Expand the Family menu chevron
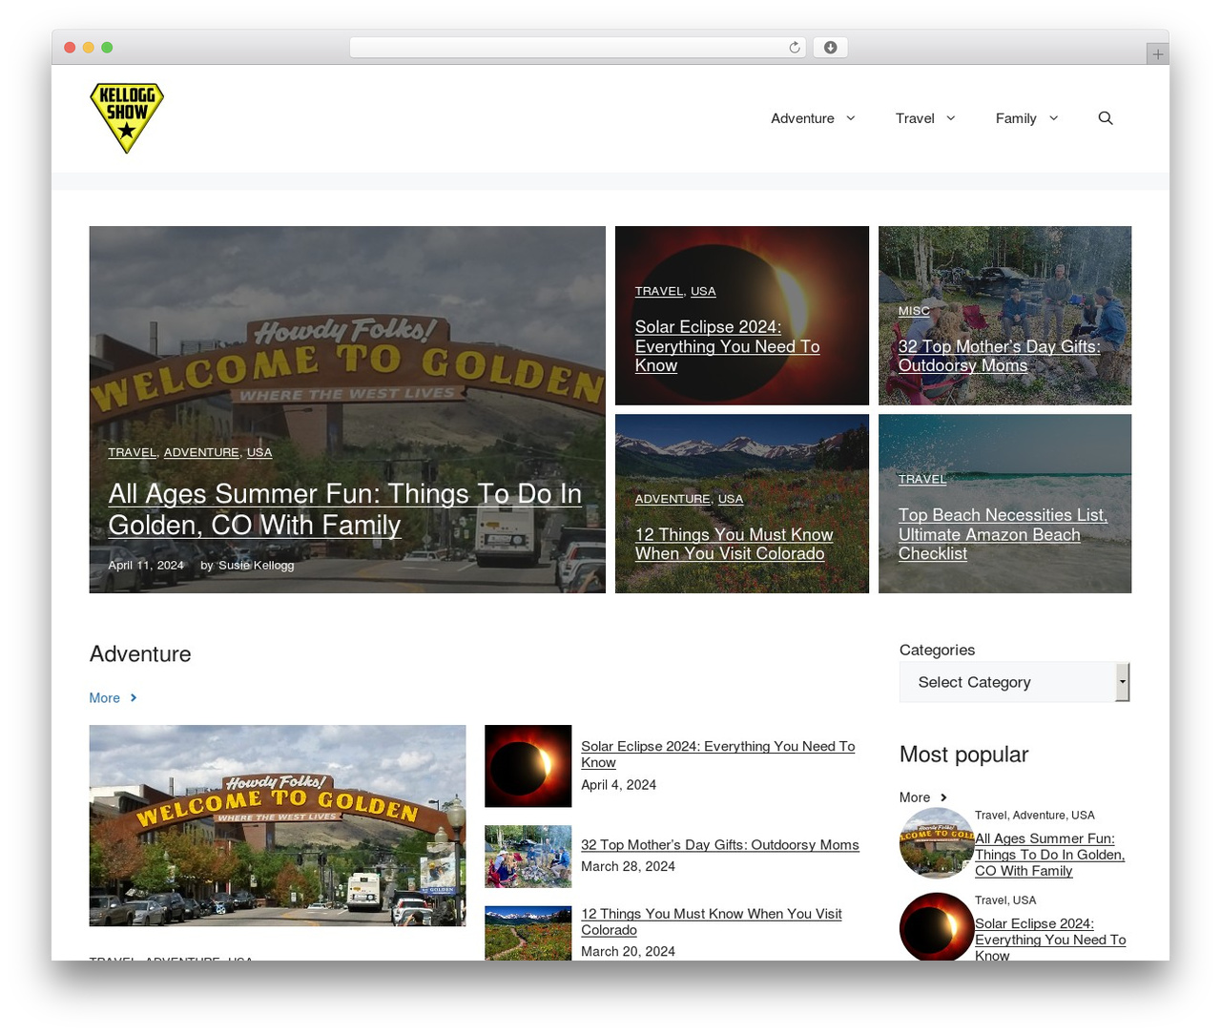This screenshot has width=1221, height=1034. [1054, 118]
